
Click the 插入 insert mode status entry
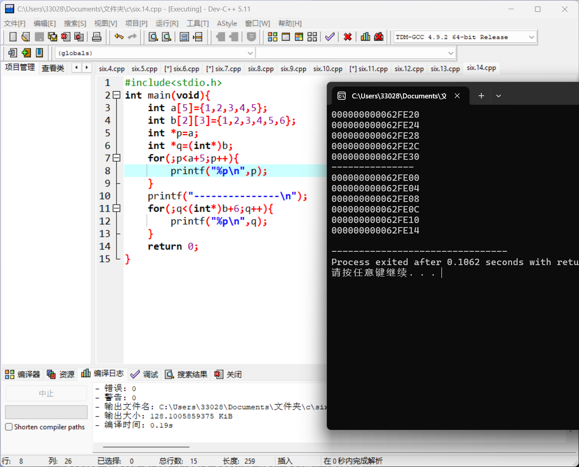click(x=285, y=461)
